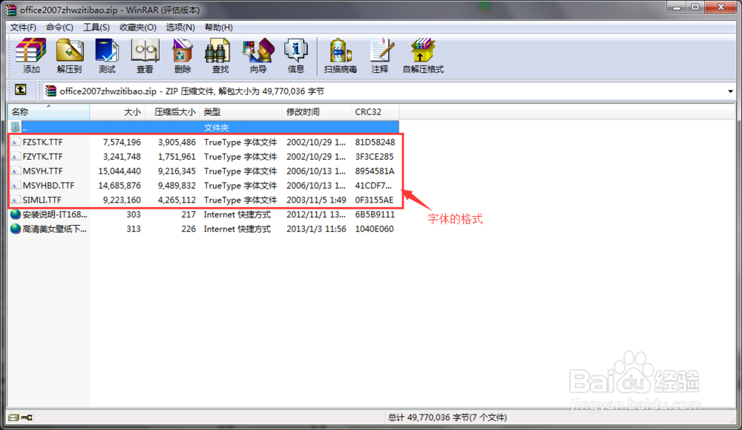Sort by the CRC32 column header
742x430 pixels.
tap(375, 111)
